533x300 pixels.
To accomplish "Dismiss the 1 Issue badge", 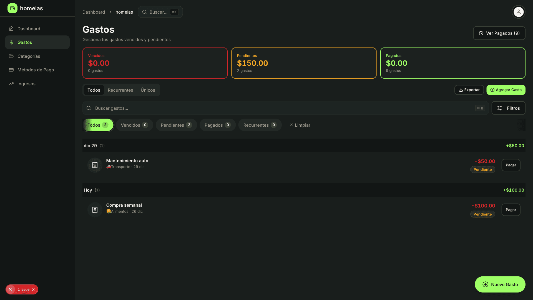I will (33, 289).
